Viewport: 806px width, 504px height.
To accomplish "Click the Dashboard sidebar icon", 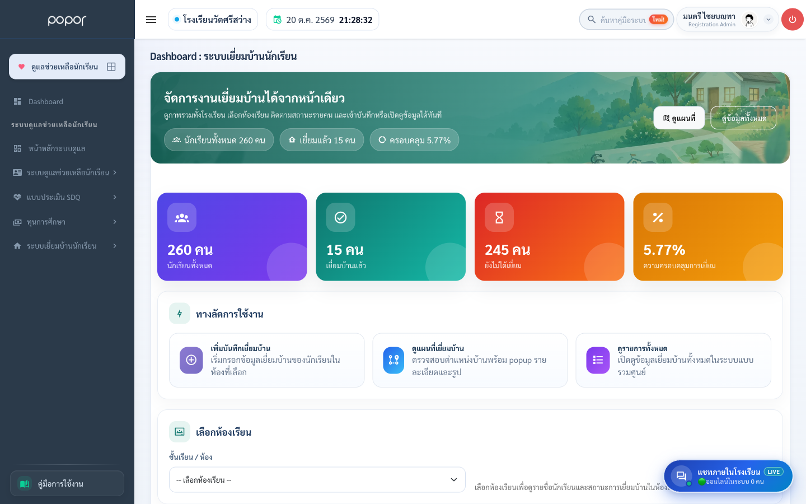I will coord(17,101).
